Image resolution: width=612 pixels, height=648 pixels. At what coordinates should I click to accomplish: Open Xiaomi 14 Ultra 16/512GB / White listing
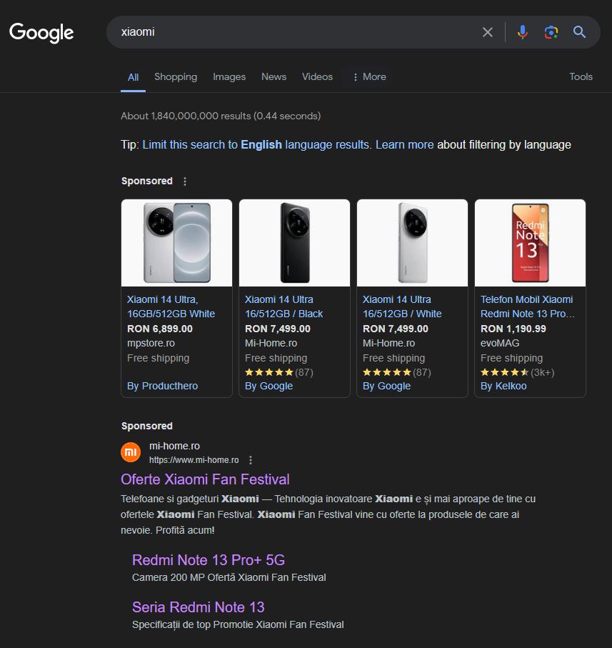pyautogui.click(x=402, y=306)
